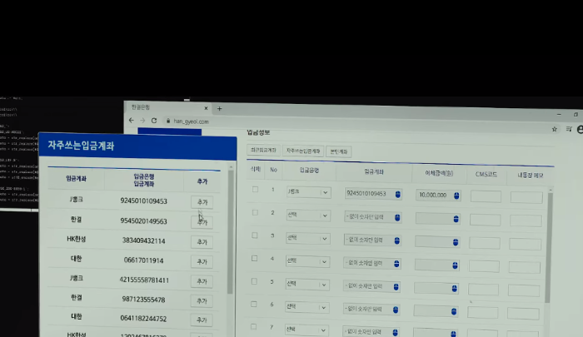Open a new browser tab
The width and height of the screenshot is (583, 337).
219,109
